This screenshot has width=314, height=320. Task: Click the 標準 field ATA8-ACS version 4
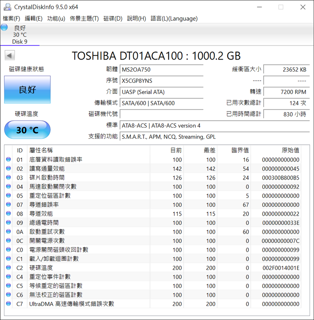[215, 126]
